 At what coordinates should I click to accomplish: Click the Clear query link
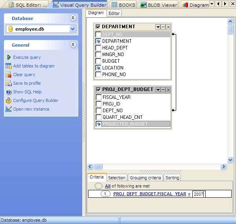(x=24, y=75)
